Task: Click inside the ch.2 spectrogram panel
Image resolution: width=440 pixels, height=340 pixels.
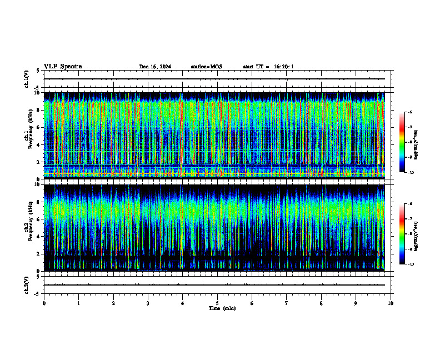Action: 214,228
